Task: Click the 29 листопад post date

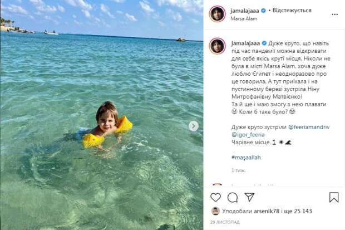Action: point(225,222)
